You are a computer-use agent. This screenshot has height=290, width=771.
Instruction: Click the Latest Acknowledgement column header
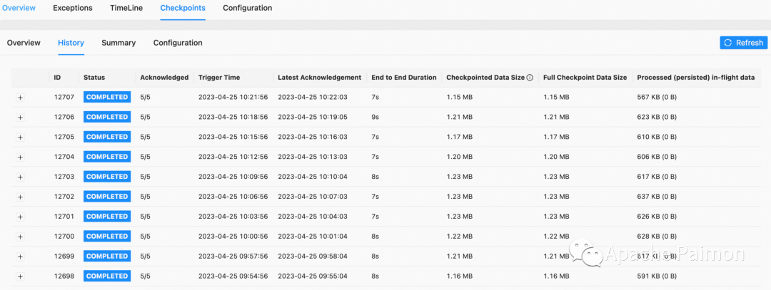tap(320, 78)
